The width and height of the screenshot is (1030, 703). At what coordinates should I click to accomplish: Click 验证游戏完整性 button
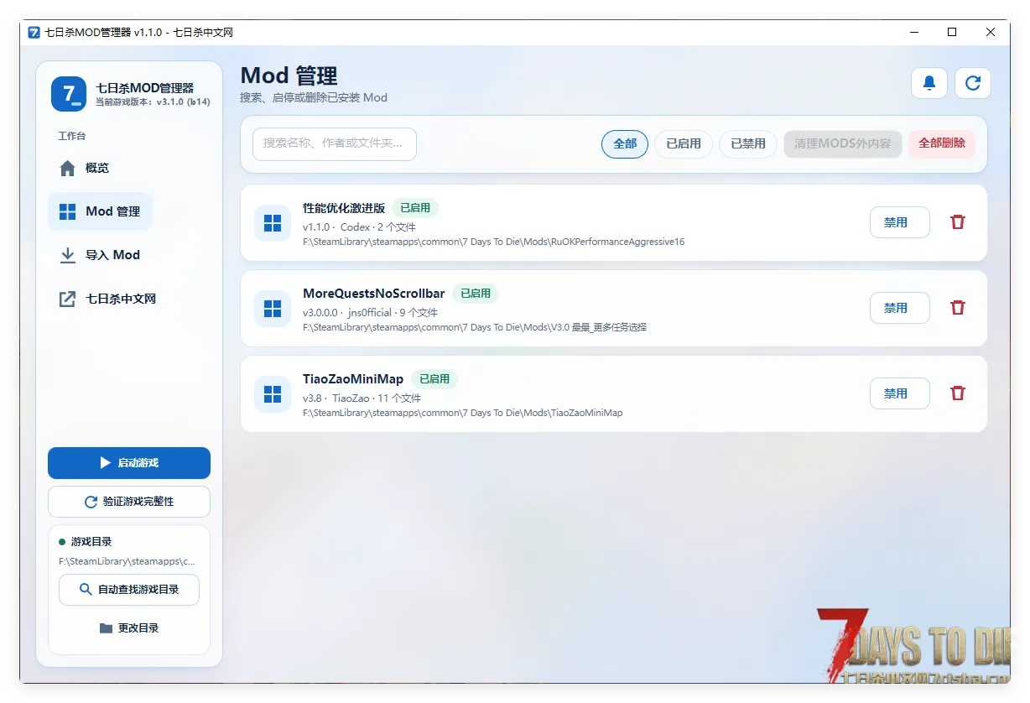[x=129, y=502]
